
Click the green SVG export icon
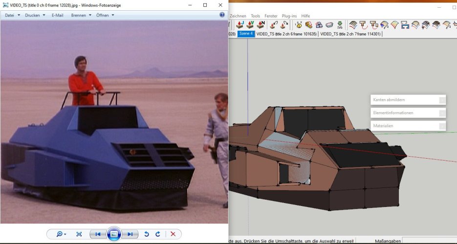point(340,25)
